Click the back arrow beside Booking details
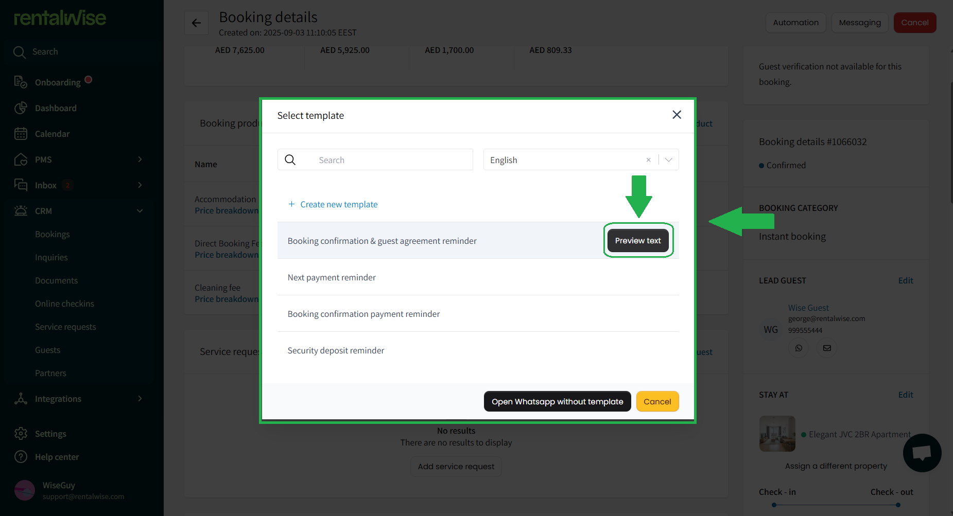 coord(196,23)
